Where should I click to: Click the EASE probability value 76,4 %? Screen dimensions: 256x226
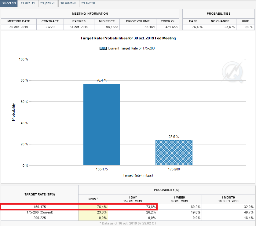[193, 27]
